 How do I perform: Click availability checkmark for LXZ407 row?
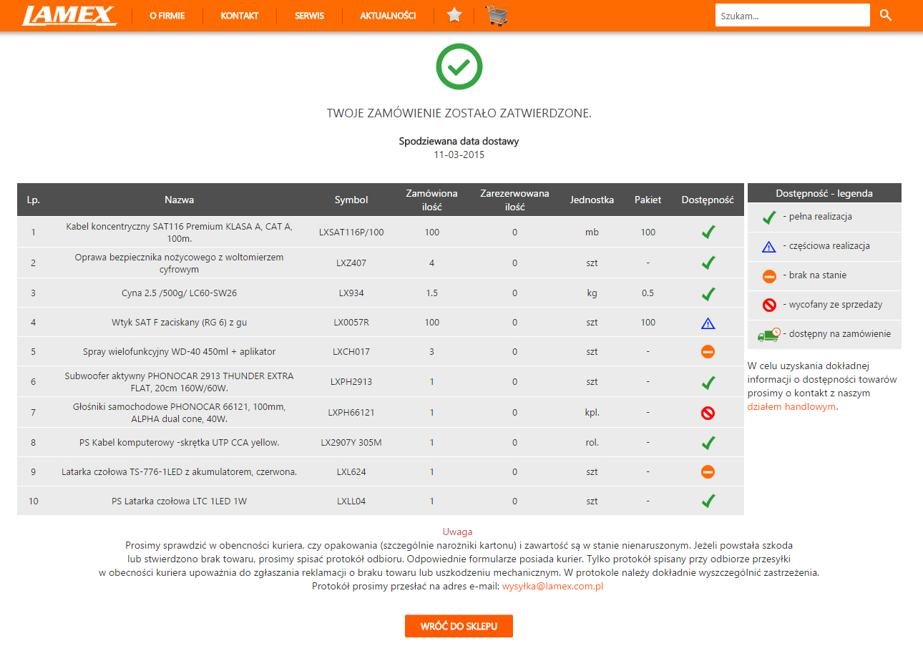pyautogui.click(x=708, y=263)
